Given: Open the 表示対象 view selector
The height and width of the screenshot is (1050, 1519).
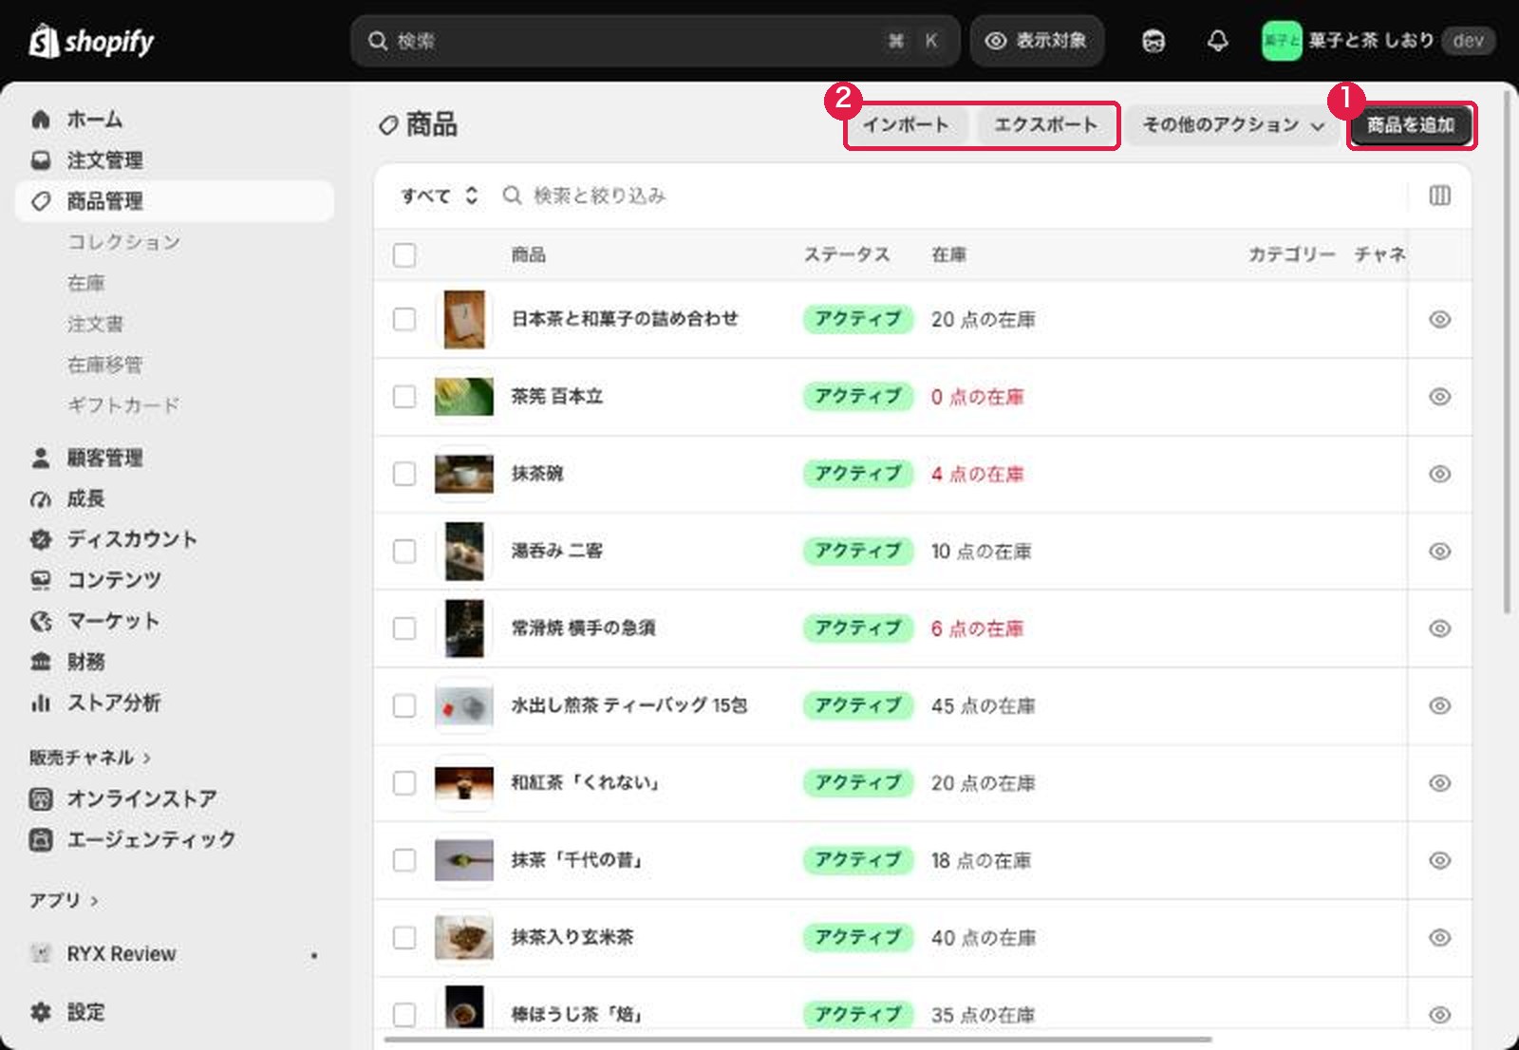Looking at the screenshot, I should [1037, 41].
